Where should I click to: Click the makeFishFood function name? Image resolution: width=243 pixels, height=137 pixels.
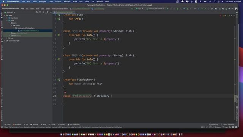pyautogui.click(x=83, y=84)
